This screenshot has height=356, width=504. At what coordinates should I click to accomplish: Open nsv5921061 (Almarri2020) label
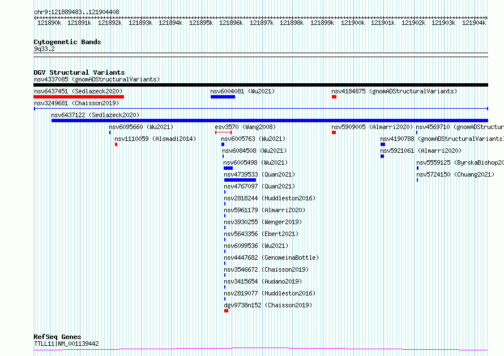point(421,151)
